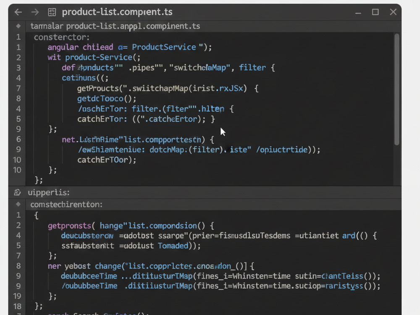The image size is (420, 315).
Task: Click the ProductService text in the first line
Action: click(x=164, y=47)
